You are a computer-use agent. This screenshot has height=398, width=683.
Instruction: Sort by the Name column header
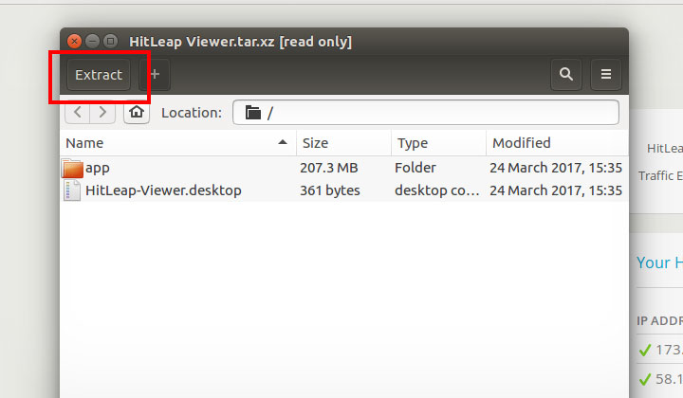tap(177, 143)
